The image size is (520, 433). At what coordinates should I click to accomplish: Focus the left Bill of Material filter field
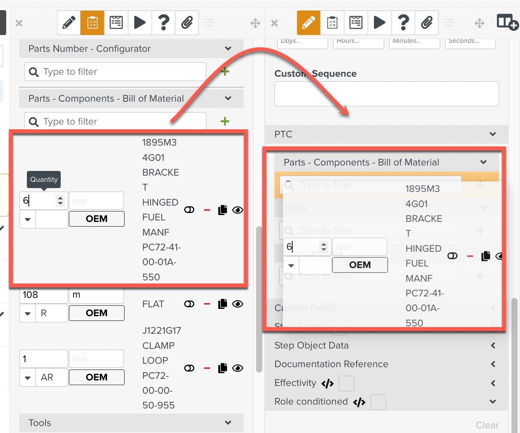point(115,121)
